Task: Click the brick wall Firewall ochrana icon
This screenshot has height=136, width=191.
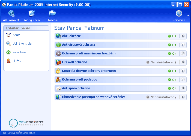Action: (58, 62)
